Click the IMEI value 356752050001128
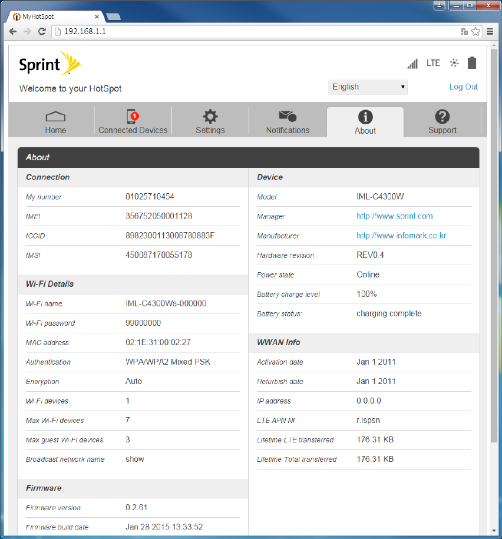 (159, 216)
